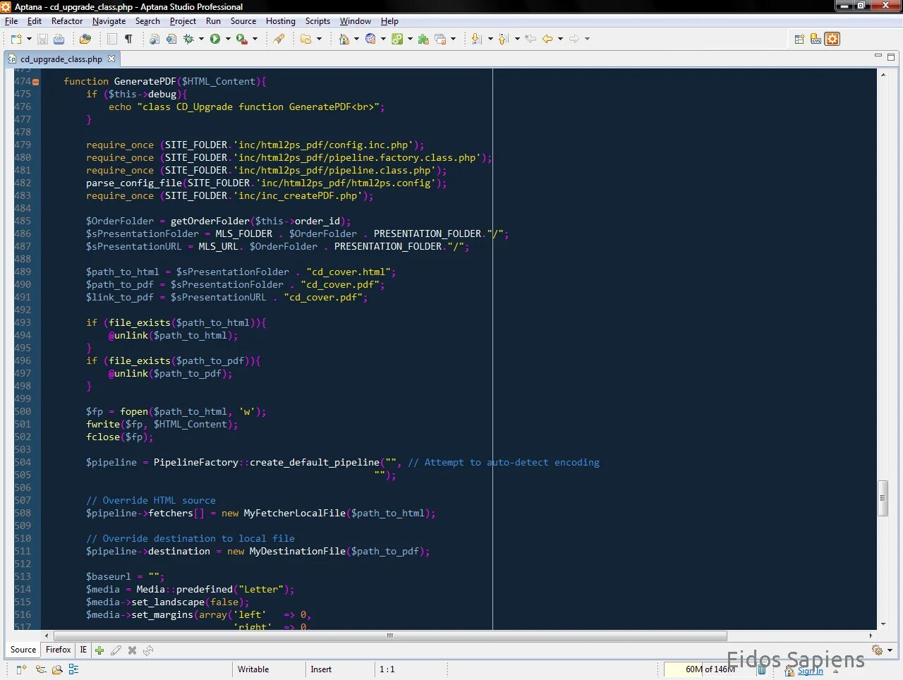
Task: Close the cd_upgrade_class.php tab
Action: click(111, 59)
